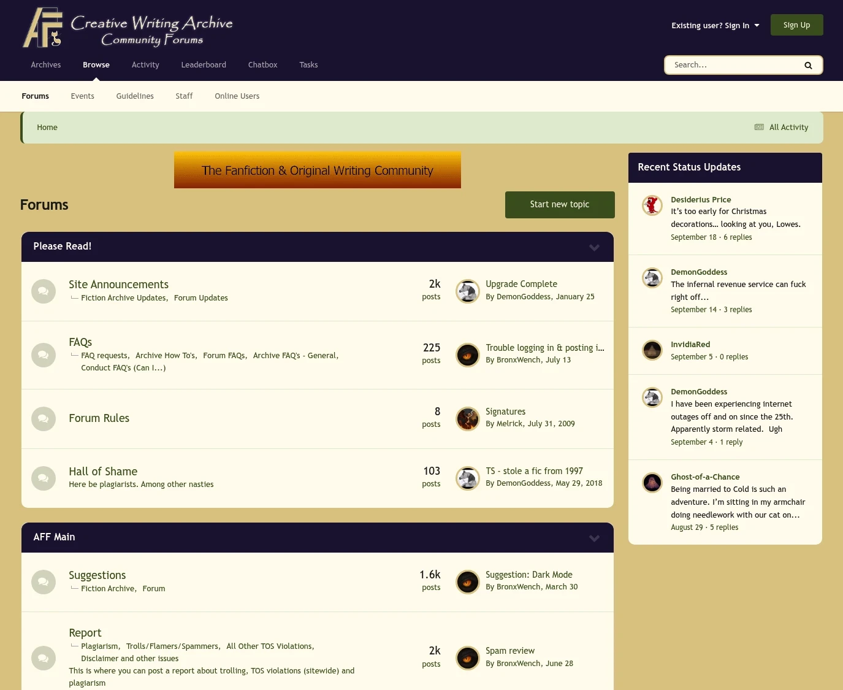Open InvidiaRed avatar in status updates
Screen dimensions: 843x690
coord(652,350)
